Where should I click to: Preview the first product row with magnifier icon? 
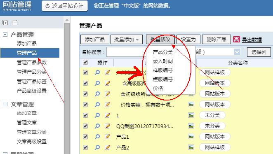pos(97,72)
